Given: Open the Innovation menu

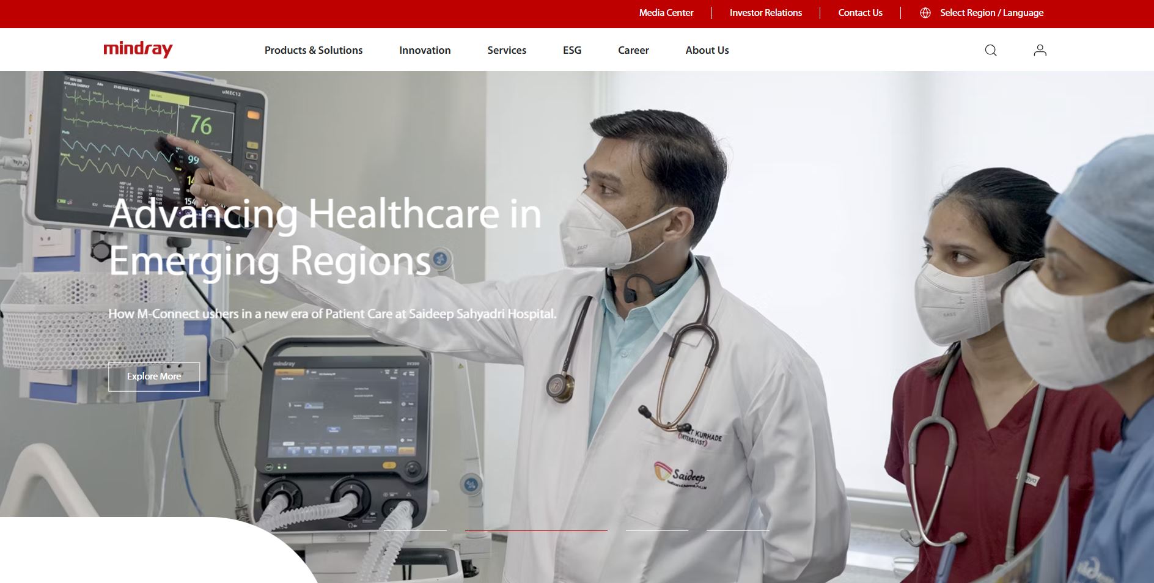Looking at the screenshot, I should pos(425,50).
